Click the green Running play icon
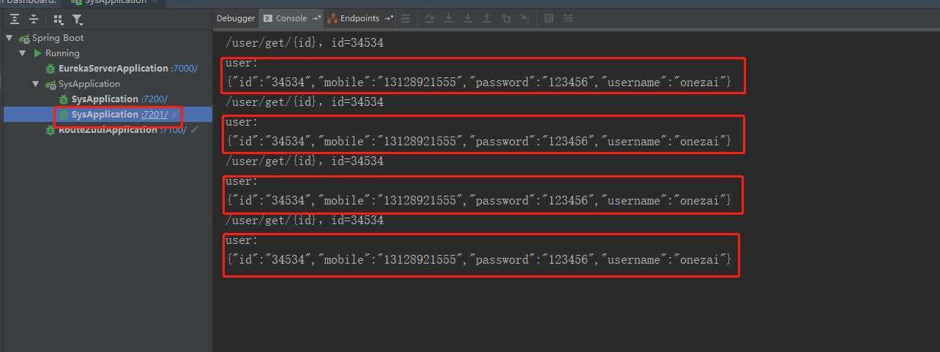This screenshot has width=940, height=352. point(38,53)
